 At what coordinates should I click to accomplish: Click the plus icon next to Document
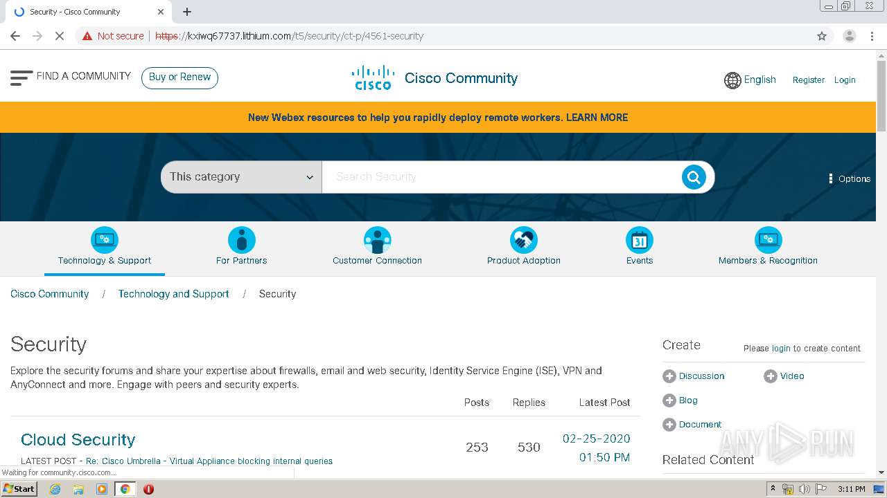click(x=669, y=425)
